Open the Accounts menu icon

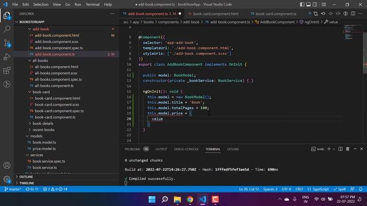(7, 165)
